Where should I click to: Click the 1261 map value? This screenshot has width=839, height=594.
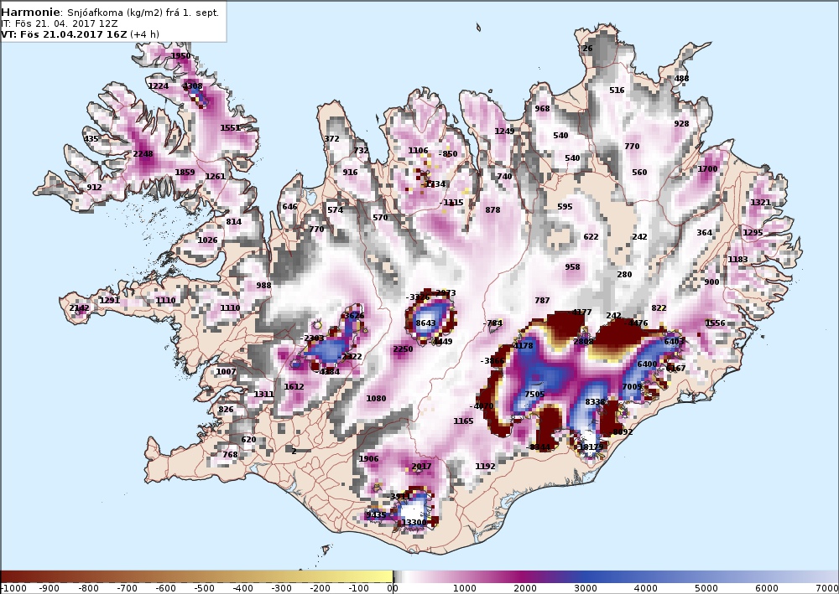coord(215,177)
